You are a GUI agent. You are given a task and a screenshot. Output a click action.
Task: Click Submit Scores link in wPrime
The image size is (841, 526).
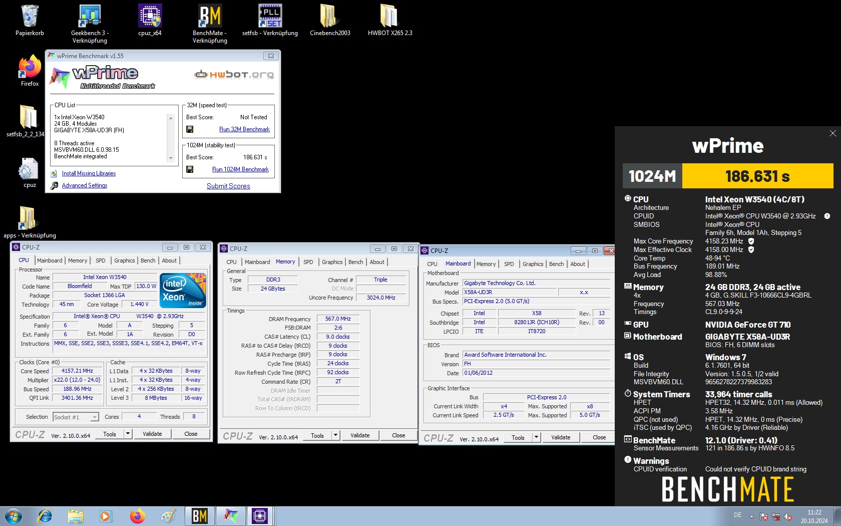point(228,186)
